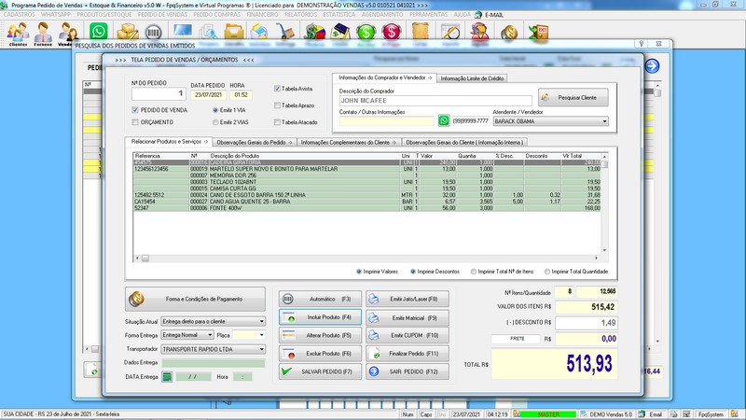Click the Descrição do Comprador field
Viewport: 746px width, 420px height.
pyautogui.click(x=435, y=101)
